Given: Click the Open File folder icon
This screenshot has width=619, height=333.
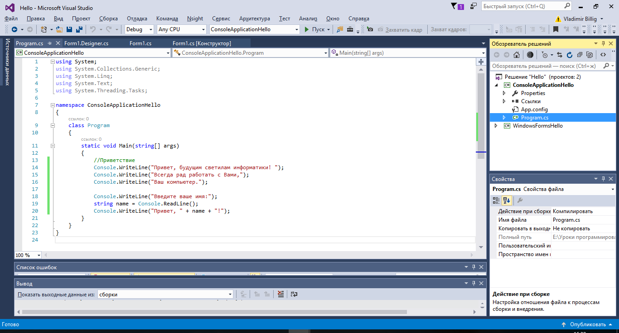Looking at the screenshot, I should tap(59, 29).
